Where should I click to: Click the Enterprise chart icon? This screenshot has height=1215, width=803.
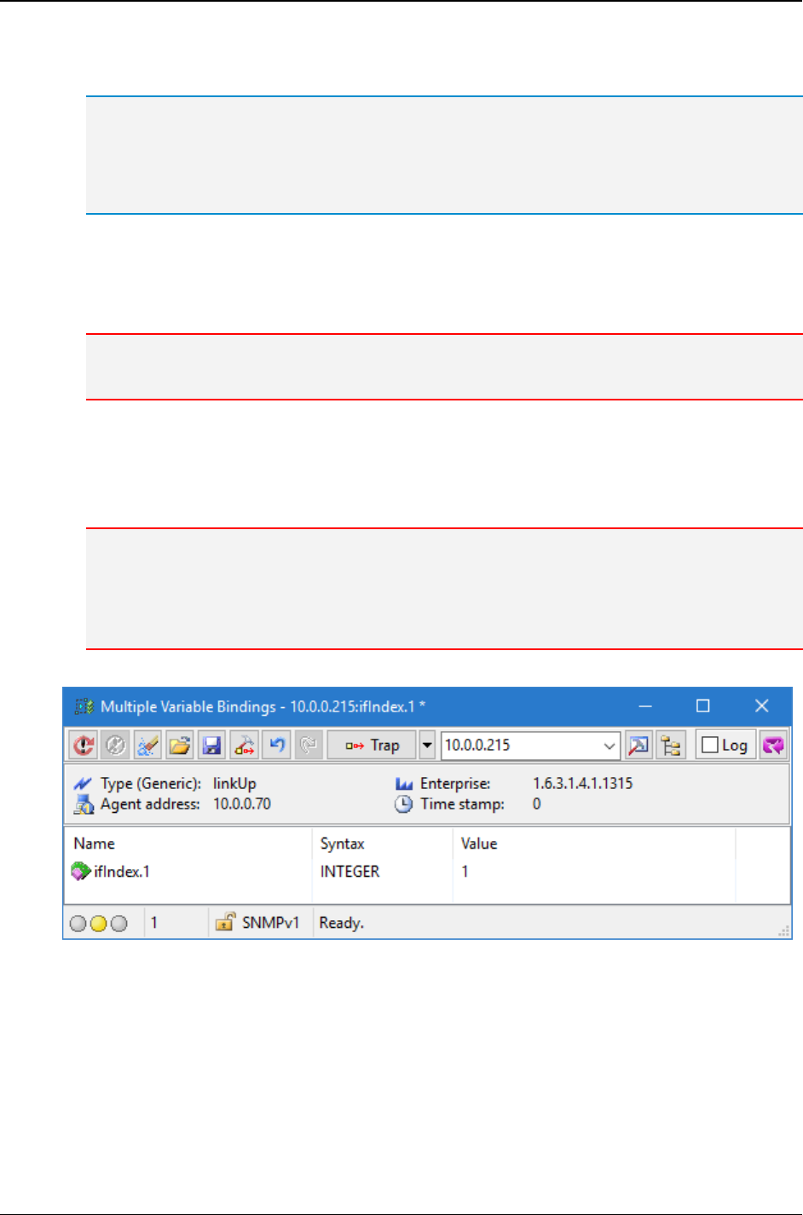point(404,783)
